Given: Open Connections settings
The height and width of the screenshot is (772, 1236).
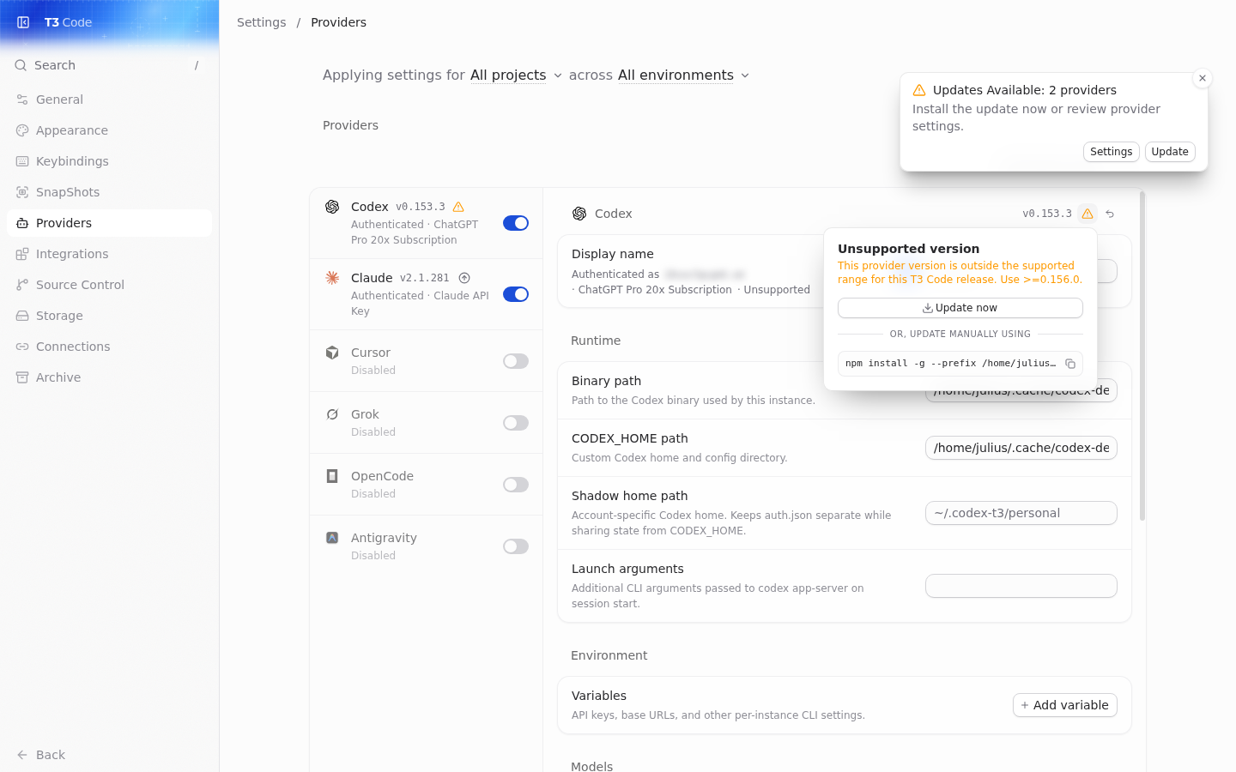Looking at the screenshot, I should [109, 347].
